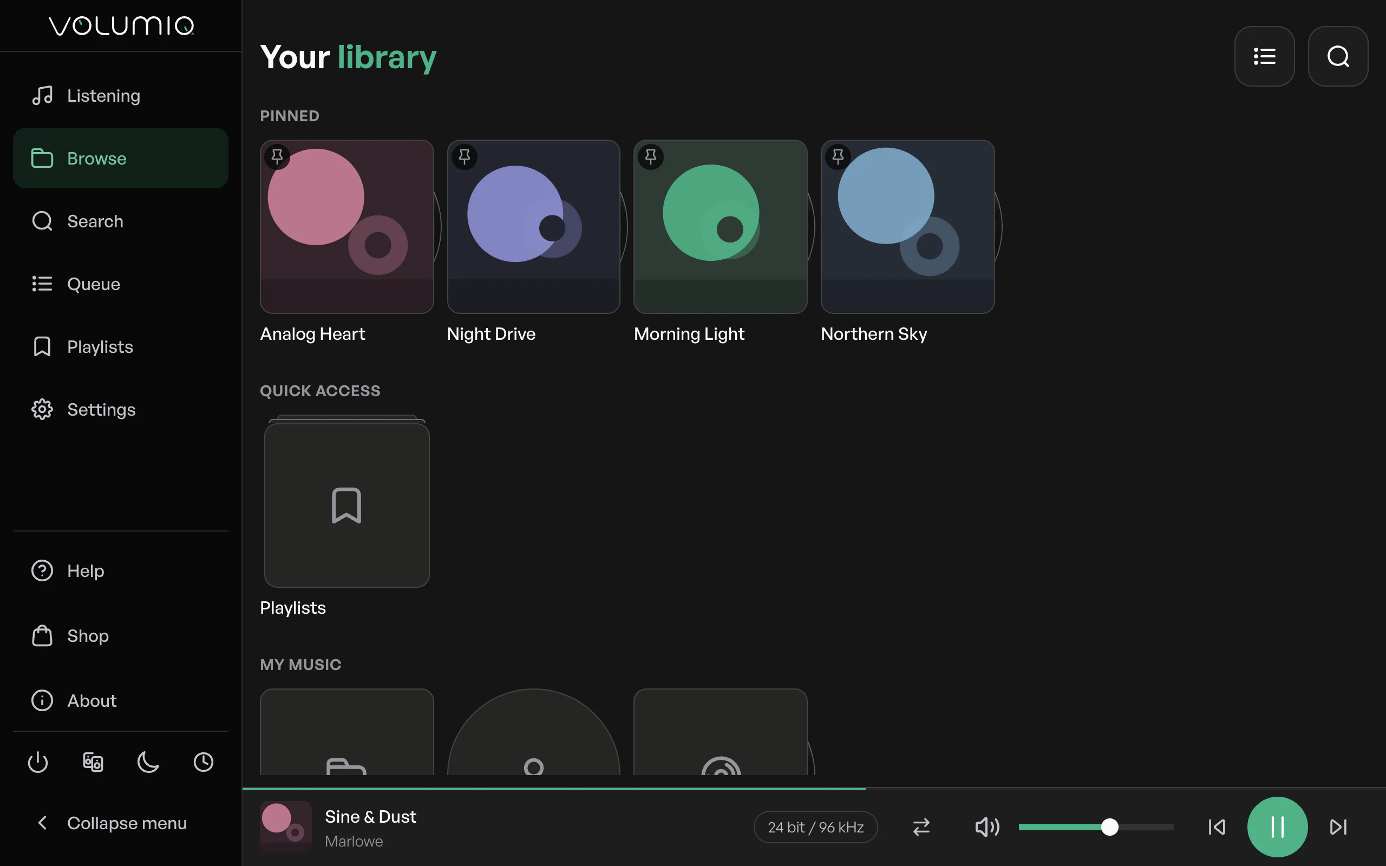1386x866 pixels.
Task: Open the round artist tile under My Music
Action: coord(533,732)
